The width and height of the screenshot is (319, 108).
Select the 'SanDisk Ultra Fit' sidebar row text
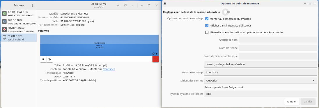16,40
